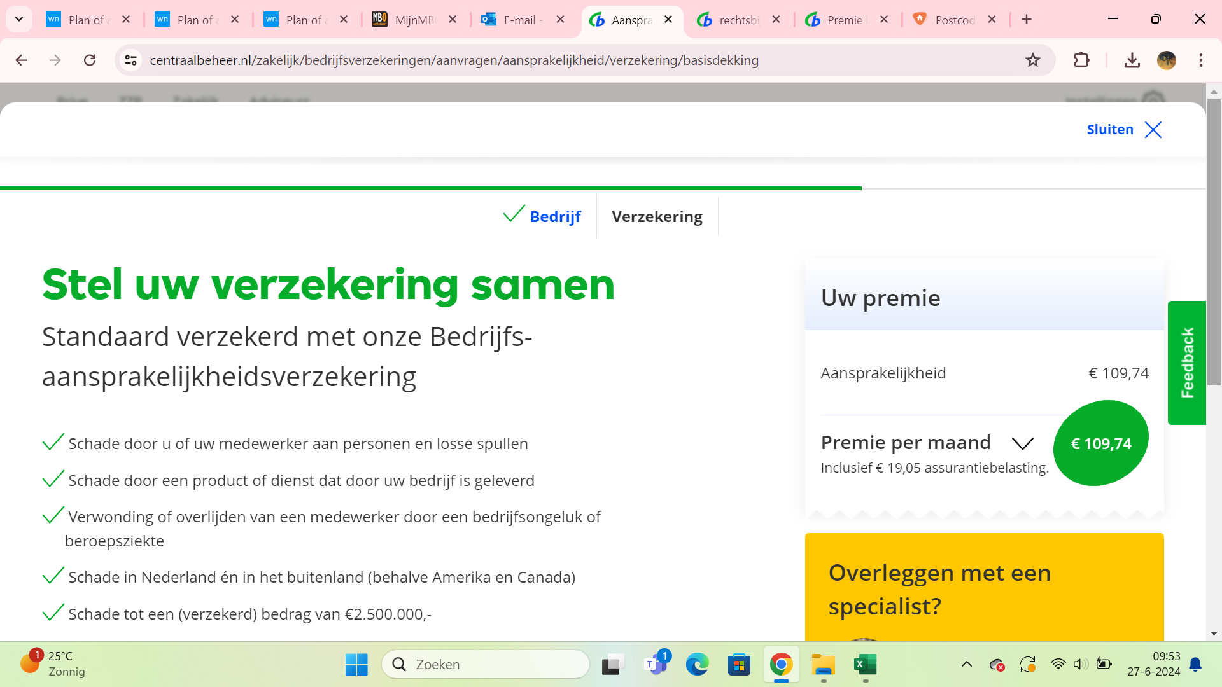
Task: Click the Overleggen met een specialist heading
Action: [x=939, y=590]
